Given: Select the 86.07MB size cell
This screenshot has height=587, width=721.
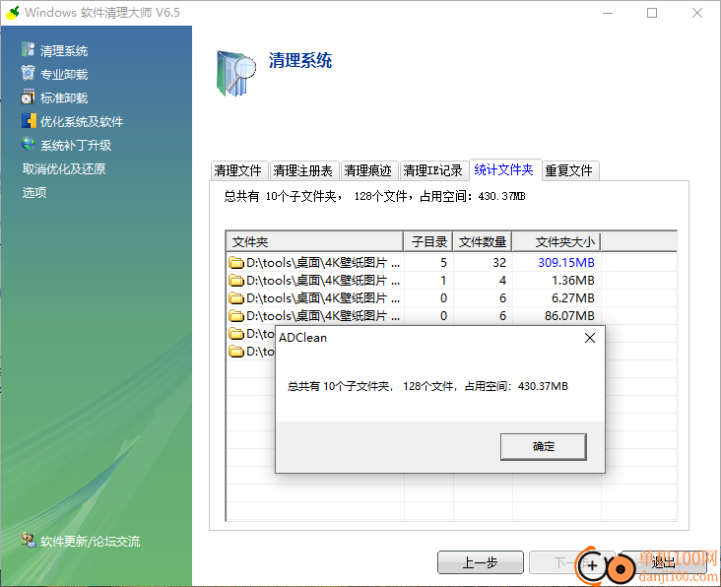Looking at the screenshot, I should [x=569, y=316].
